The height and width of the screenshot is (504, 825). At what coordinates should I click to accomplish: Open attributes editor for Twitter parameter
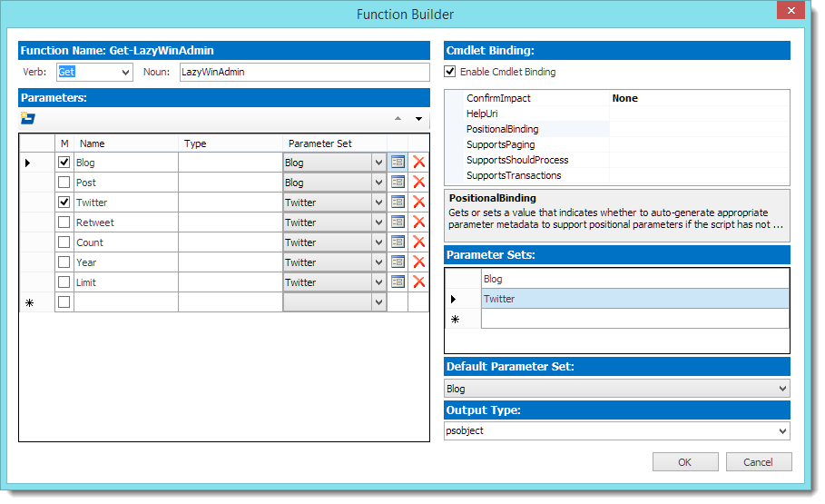tap(398, 203)
